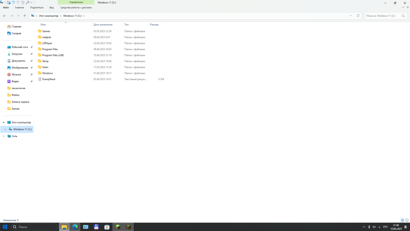This screenshot has height=231, width=410.
Task: Click the delete trash icon in title bar
Action: (x=23, y=2)
